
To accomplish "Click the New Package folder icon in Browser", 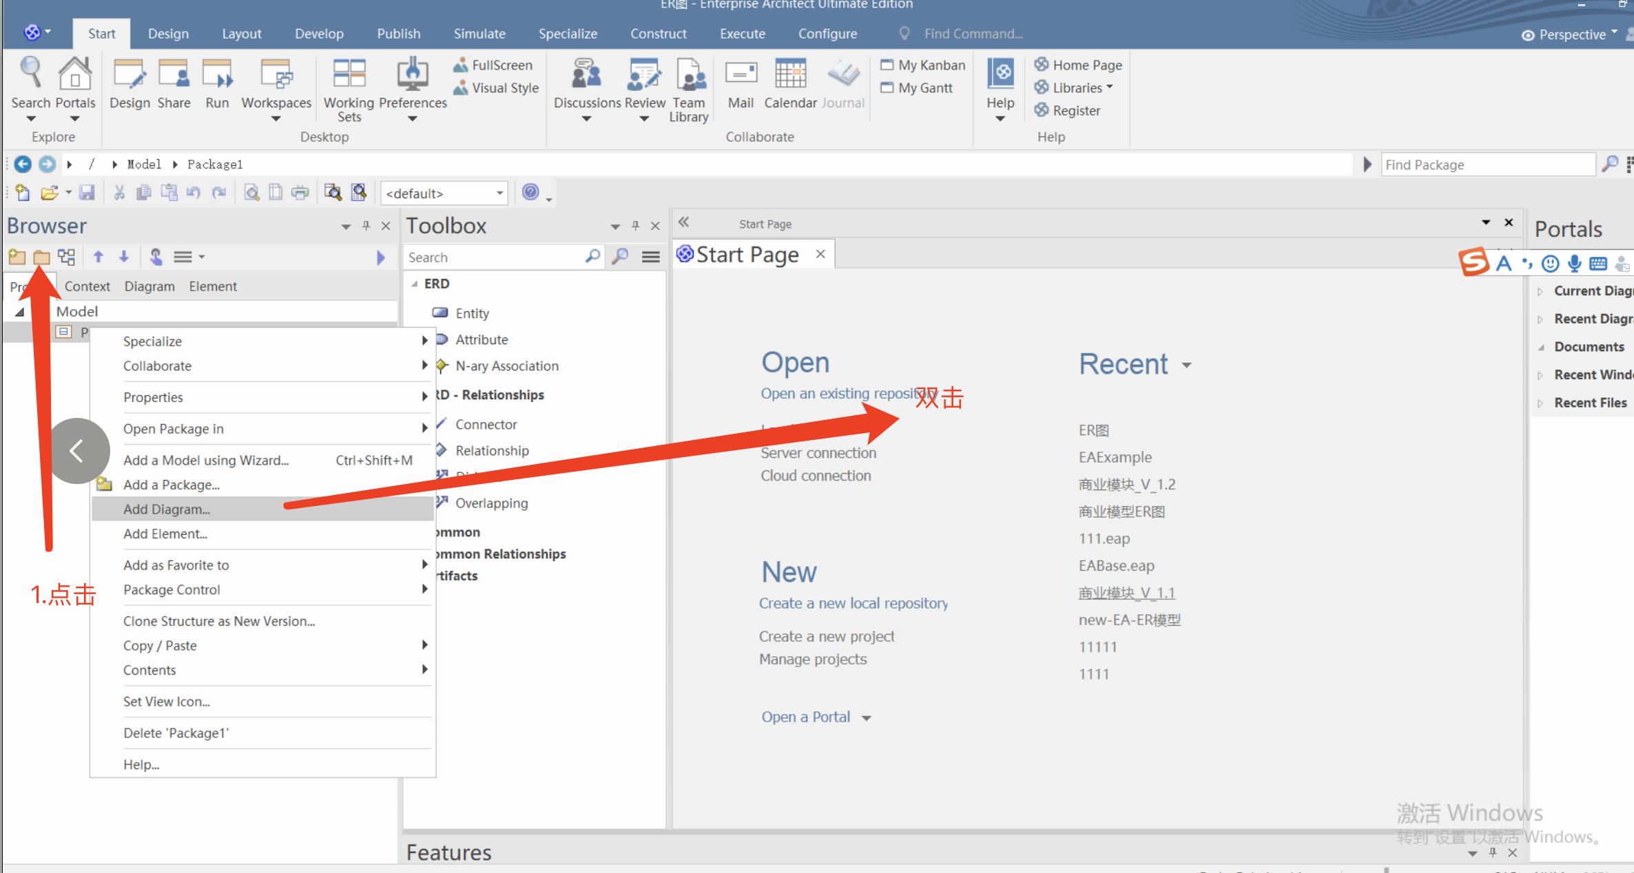I will pos(17,257).
